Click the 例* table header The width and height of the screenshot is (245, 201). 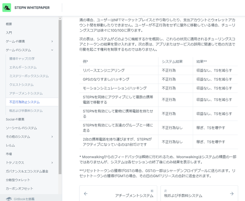[x=85, y=62]
